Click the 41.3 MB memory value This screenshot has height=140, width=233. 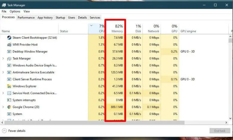tap(117, 86)
